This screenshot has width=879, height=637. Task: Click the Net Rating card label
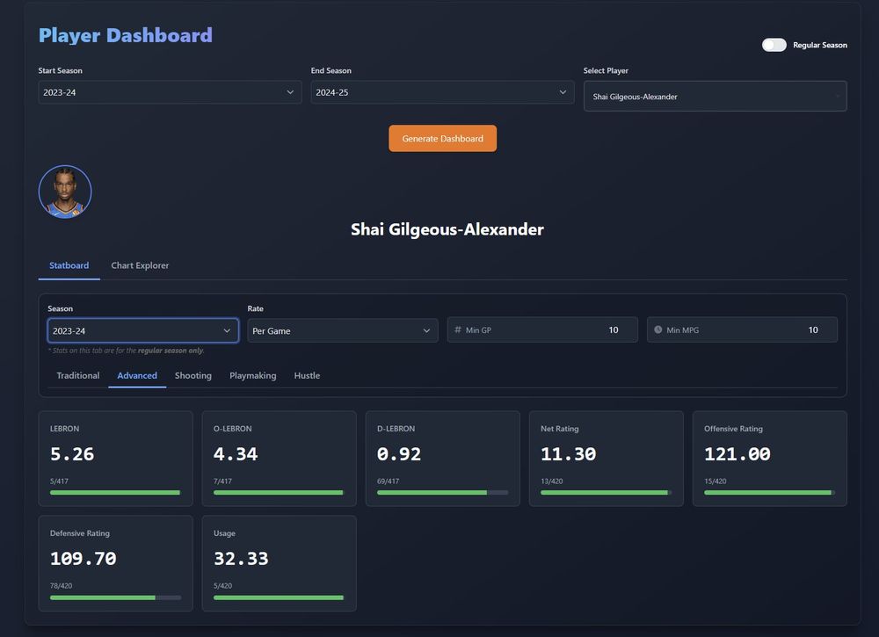[559, 429]
